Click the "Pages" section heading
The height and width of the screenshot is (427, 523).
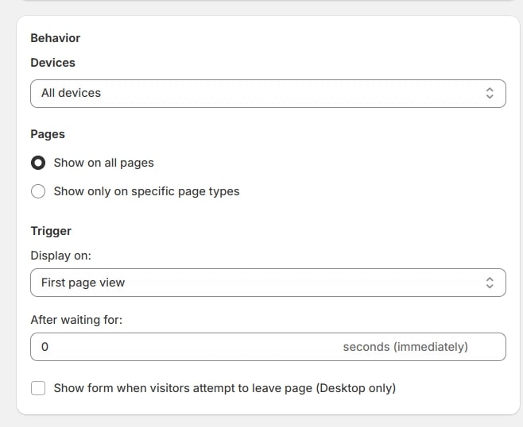pyautogui.click(x=48, y=134)
